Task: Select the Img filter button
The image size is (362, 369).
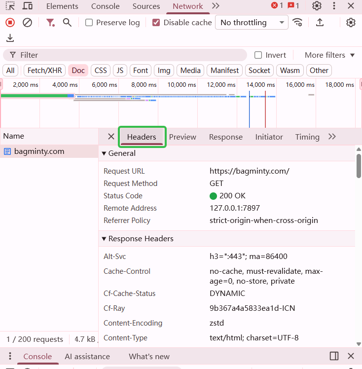Action: click(164, 71)
